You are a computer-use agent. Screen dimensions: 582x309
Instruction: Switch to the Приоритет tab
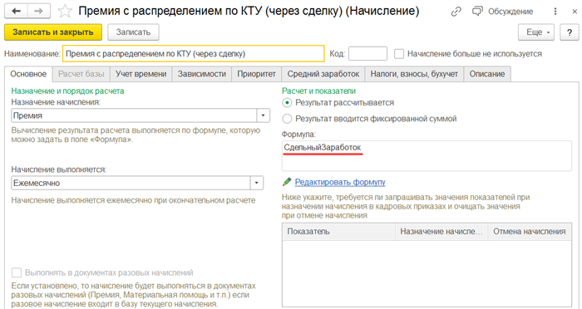point(256,74)
